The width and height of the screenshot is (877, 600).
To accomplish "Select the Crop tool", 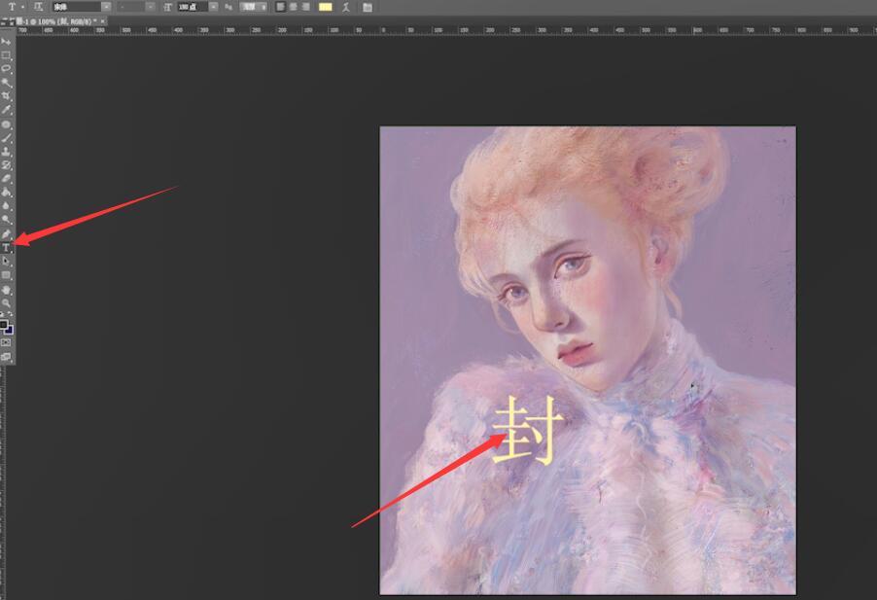I will click(6, 96).
